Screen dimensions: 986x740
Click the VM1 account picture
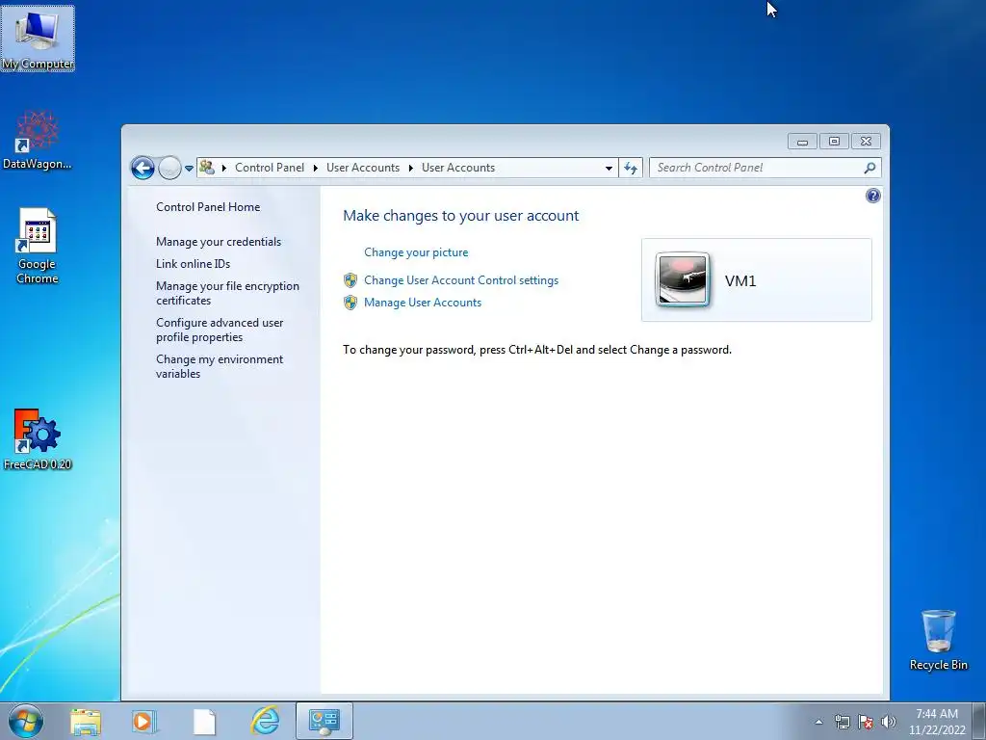click(683, 279)
